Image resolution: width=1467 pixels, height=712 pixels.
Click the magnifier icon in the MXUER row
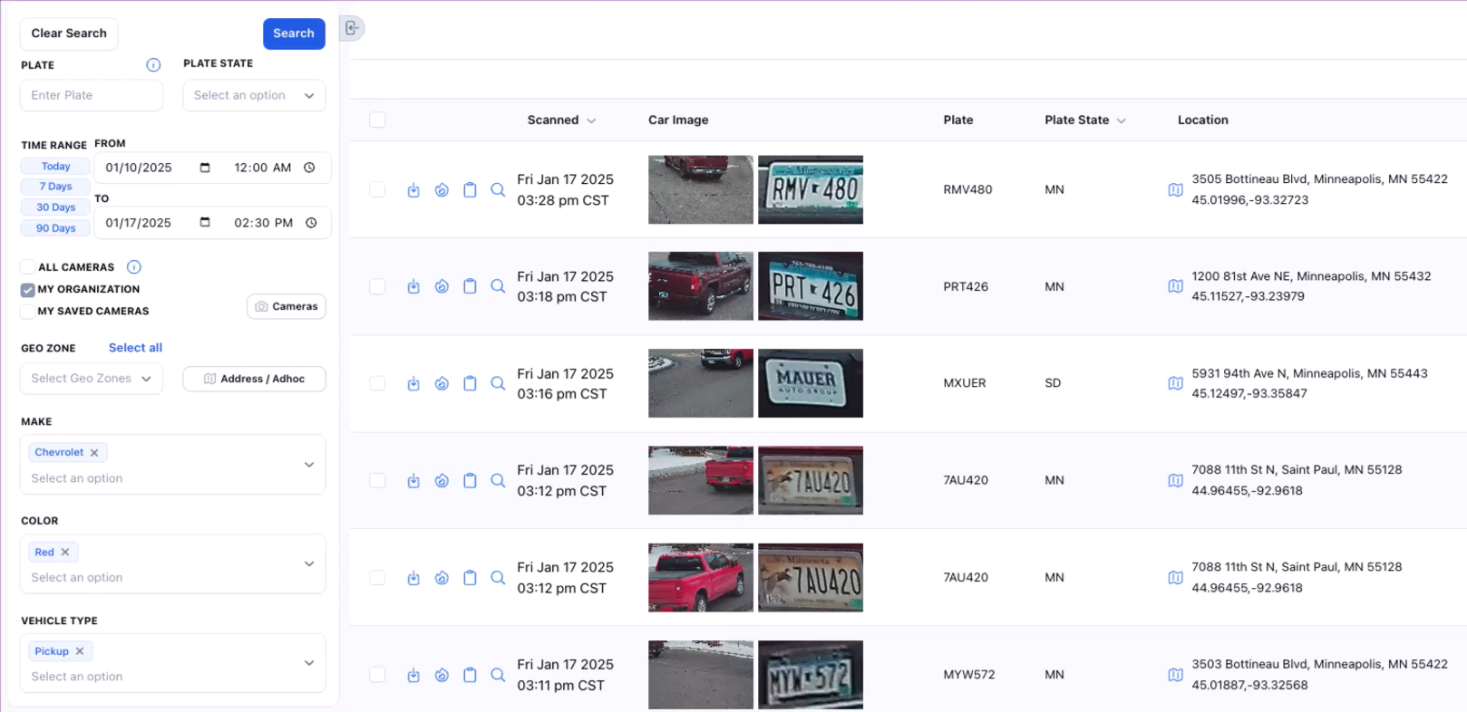(498, 383)
